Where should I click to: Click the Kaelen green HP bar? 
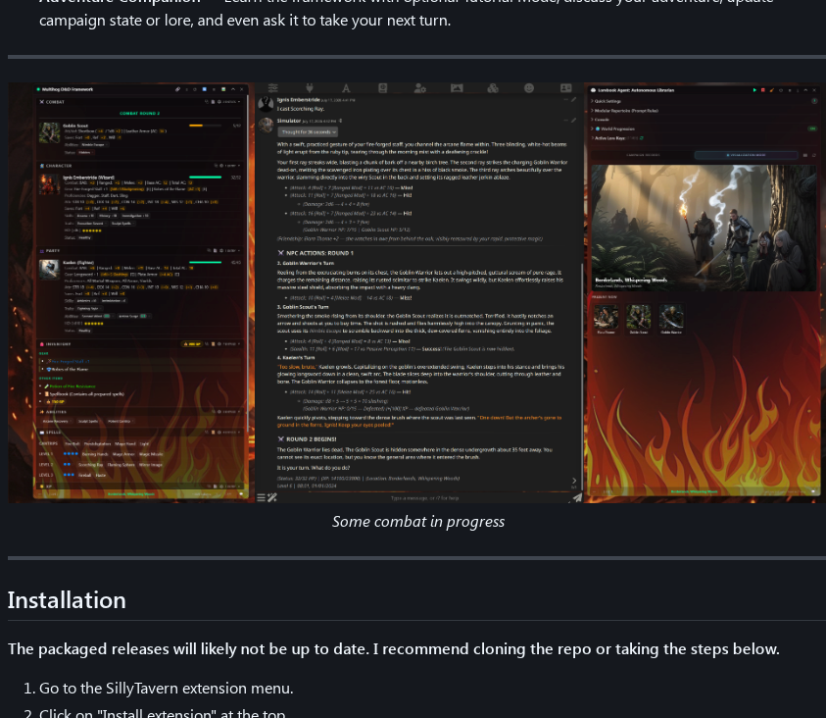205,262
